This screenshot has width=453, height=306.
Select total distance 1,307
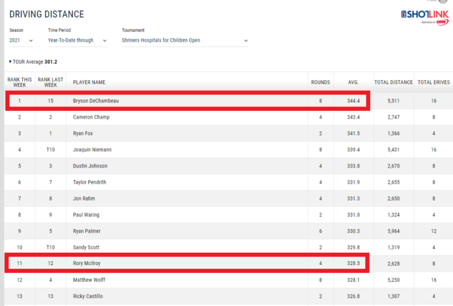point(394,296)
